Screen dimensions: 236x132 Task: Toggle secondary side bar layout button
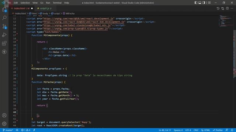(x=204, y=3)
